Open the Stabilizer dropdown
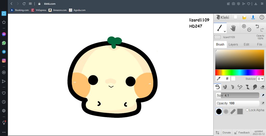The image size is (266, 136). [260, 79]
